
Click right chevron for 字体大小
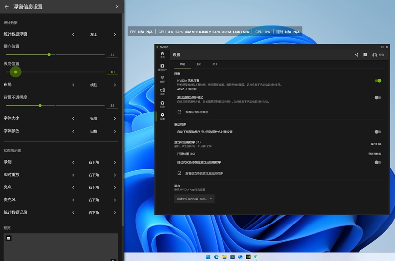pyautogui.click(x=115, y=119)
